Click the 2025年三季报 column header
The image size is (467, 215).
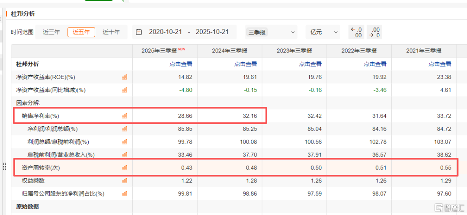(x=160, y=51)
